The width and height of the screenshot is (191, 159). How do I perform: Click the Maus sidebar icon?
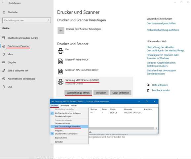(4, 54)
